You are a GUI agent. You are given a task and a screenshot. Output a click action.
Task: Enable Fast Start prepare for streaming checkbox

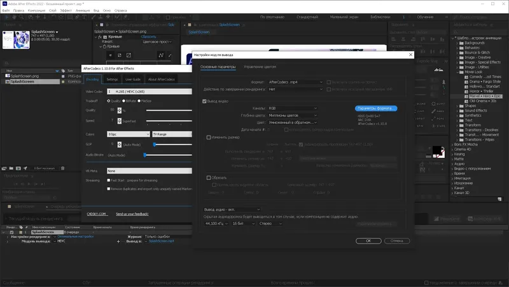tap(109, 180)
